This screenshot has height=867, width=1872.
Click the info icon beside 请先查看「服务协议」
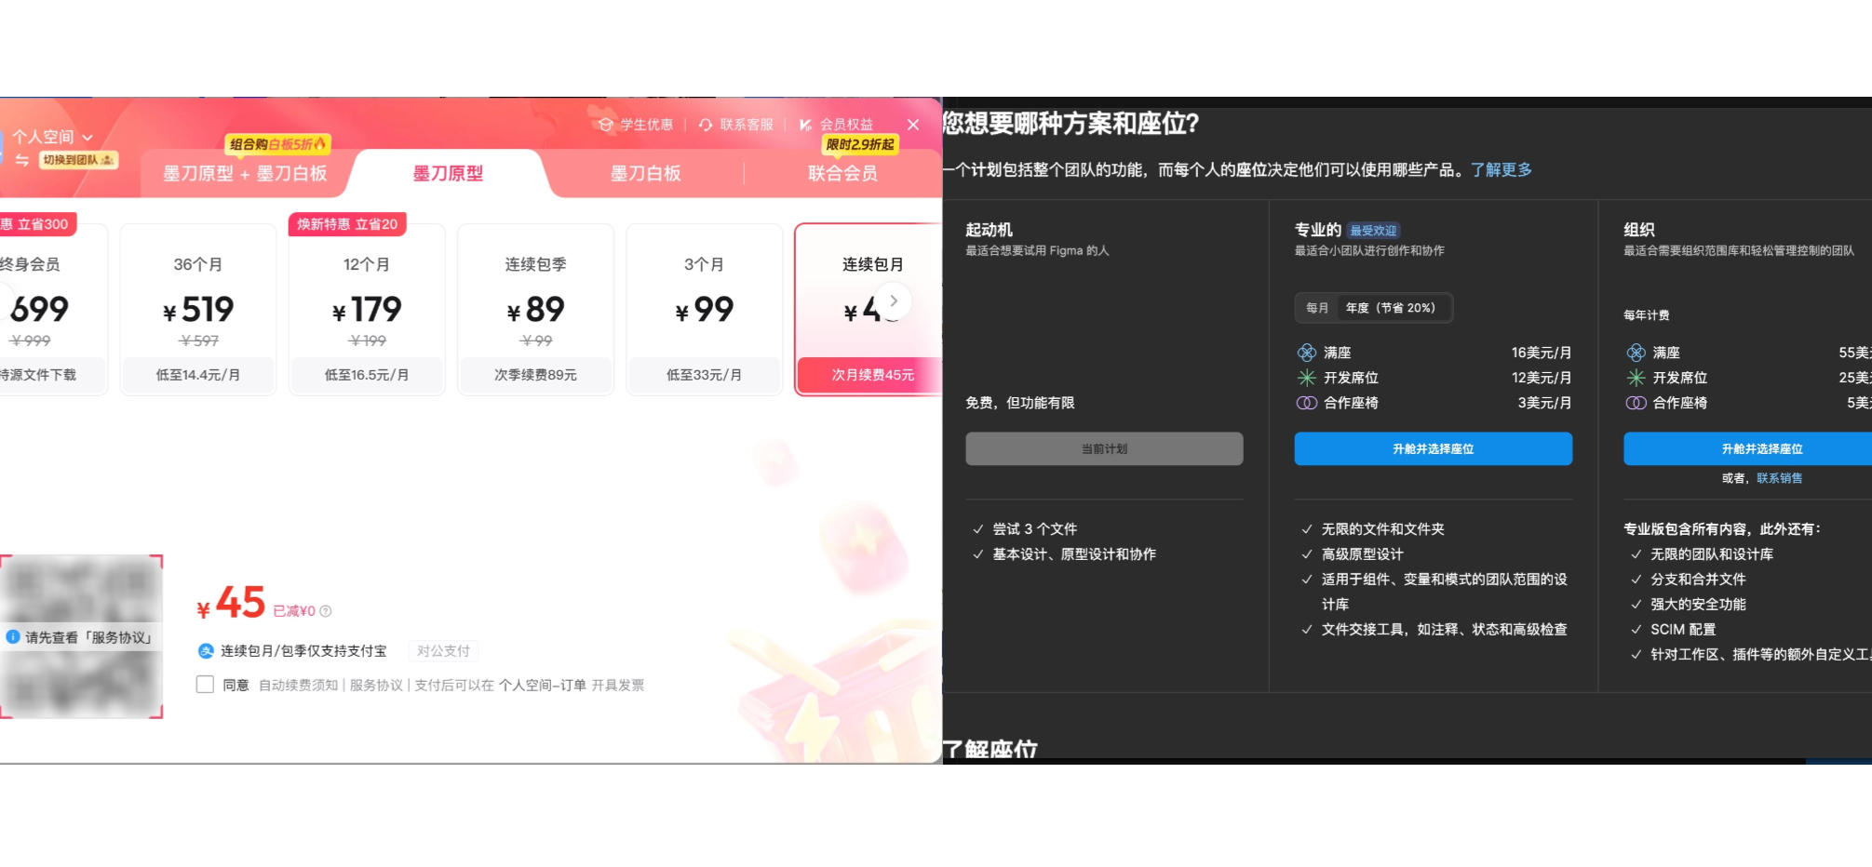pos(13,637)
